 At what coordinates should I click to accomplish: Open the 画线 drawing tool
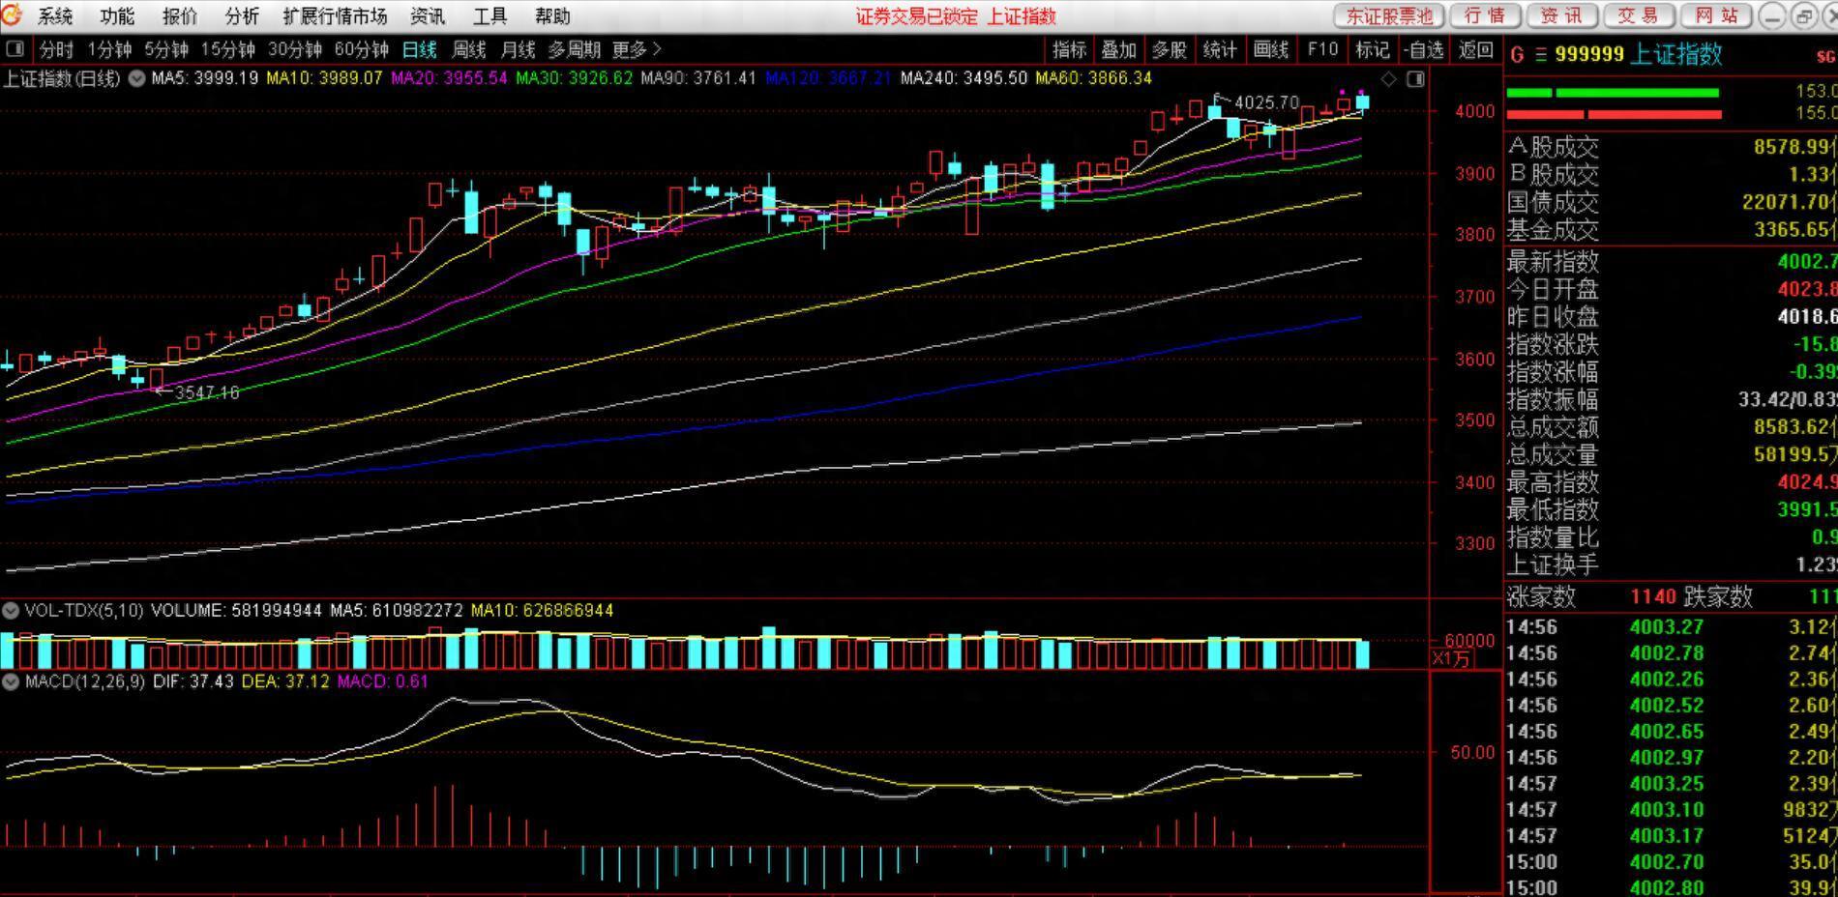1270,49
